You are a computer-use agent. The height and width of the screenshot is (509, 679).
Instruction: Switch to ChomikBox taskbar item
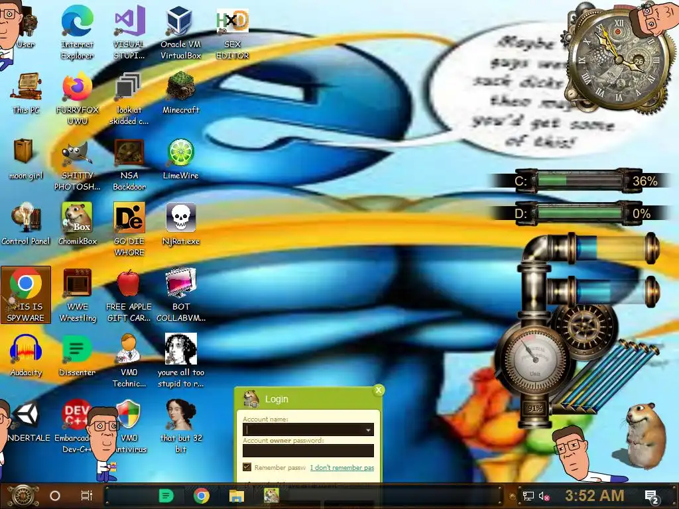(x=271, y=496)
